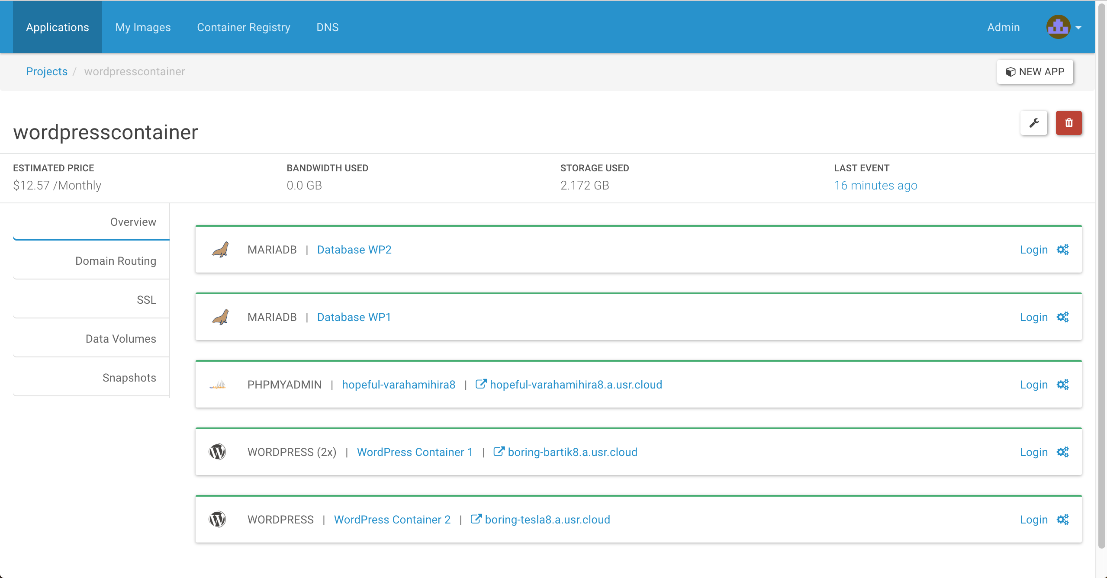Open settings gears for Database WP2
The height and width of the screenshot is (578, 1107).
1062,250
